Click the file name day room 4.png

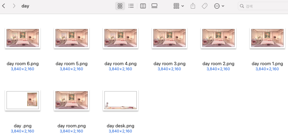coord(121,64)
